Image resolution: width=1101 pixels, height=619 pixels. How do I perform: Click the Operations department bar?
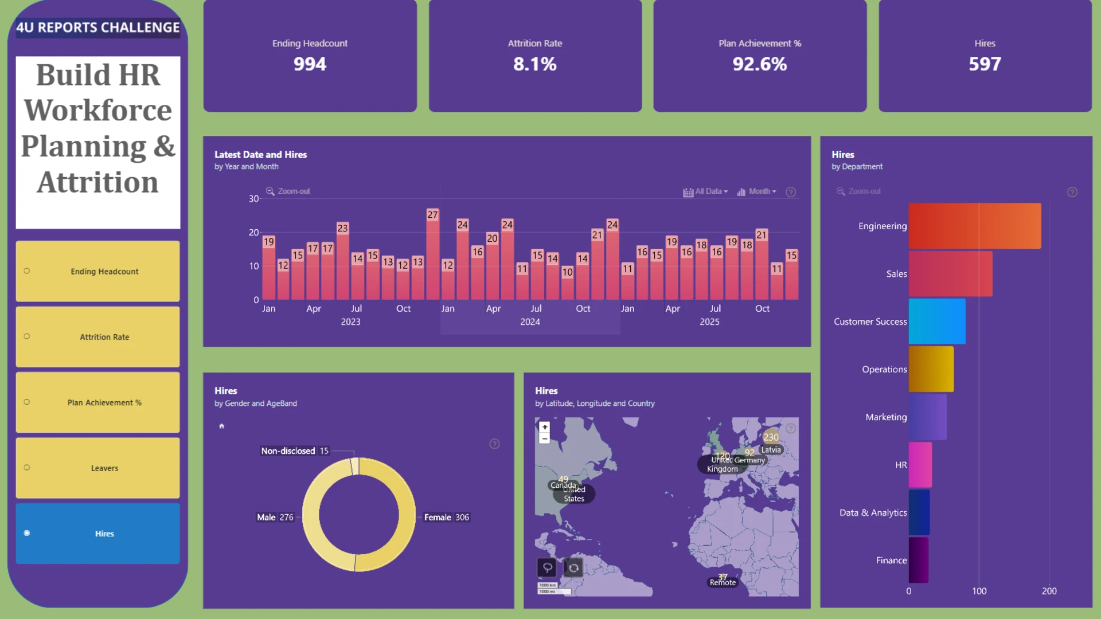931,369
